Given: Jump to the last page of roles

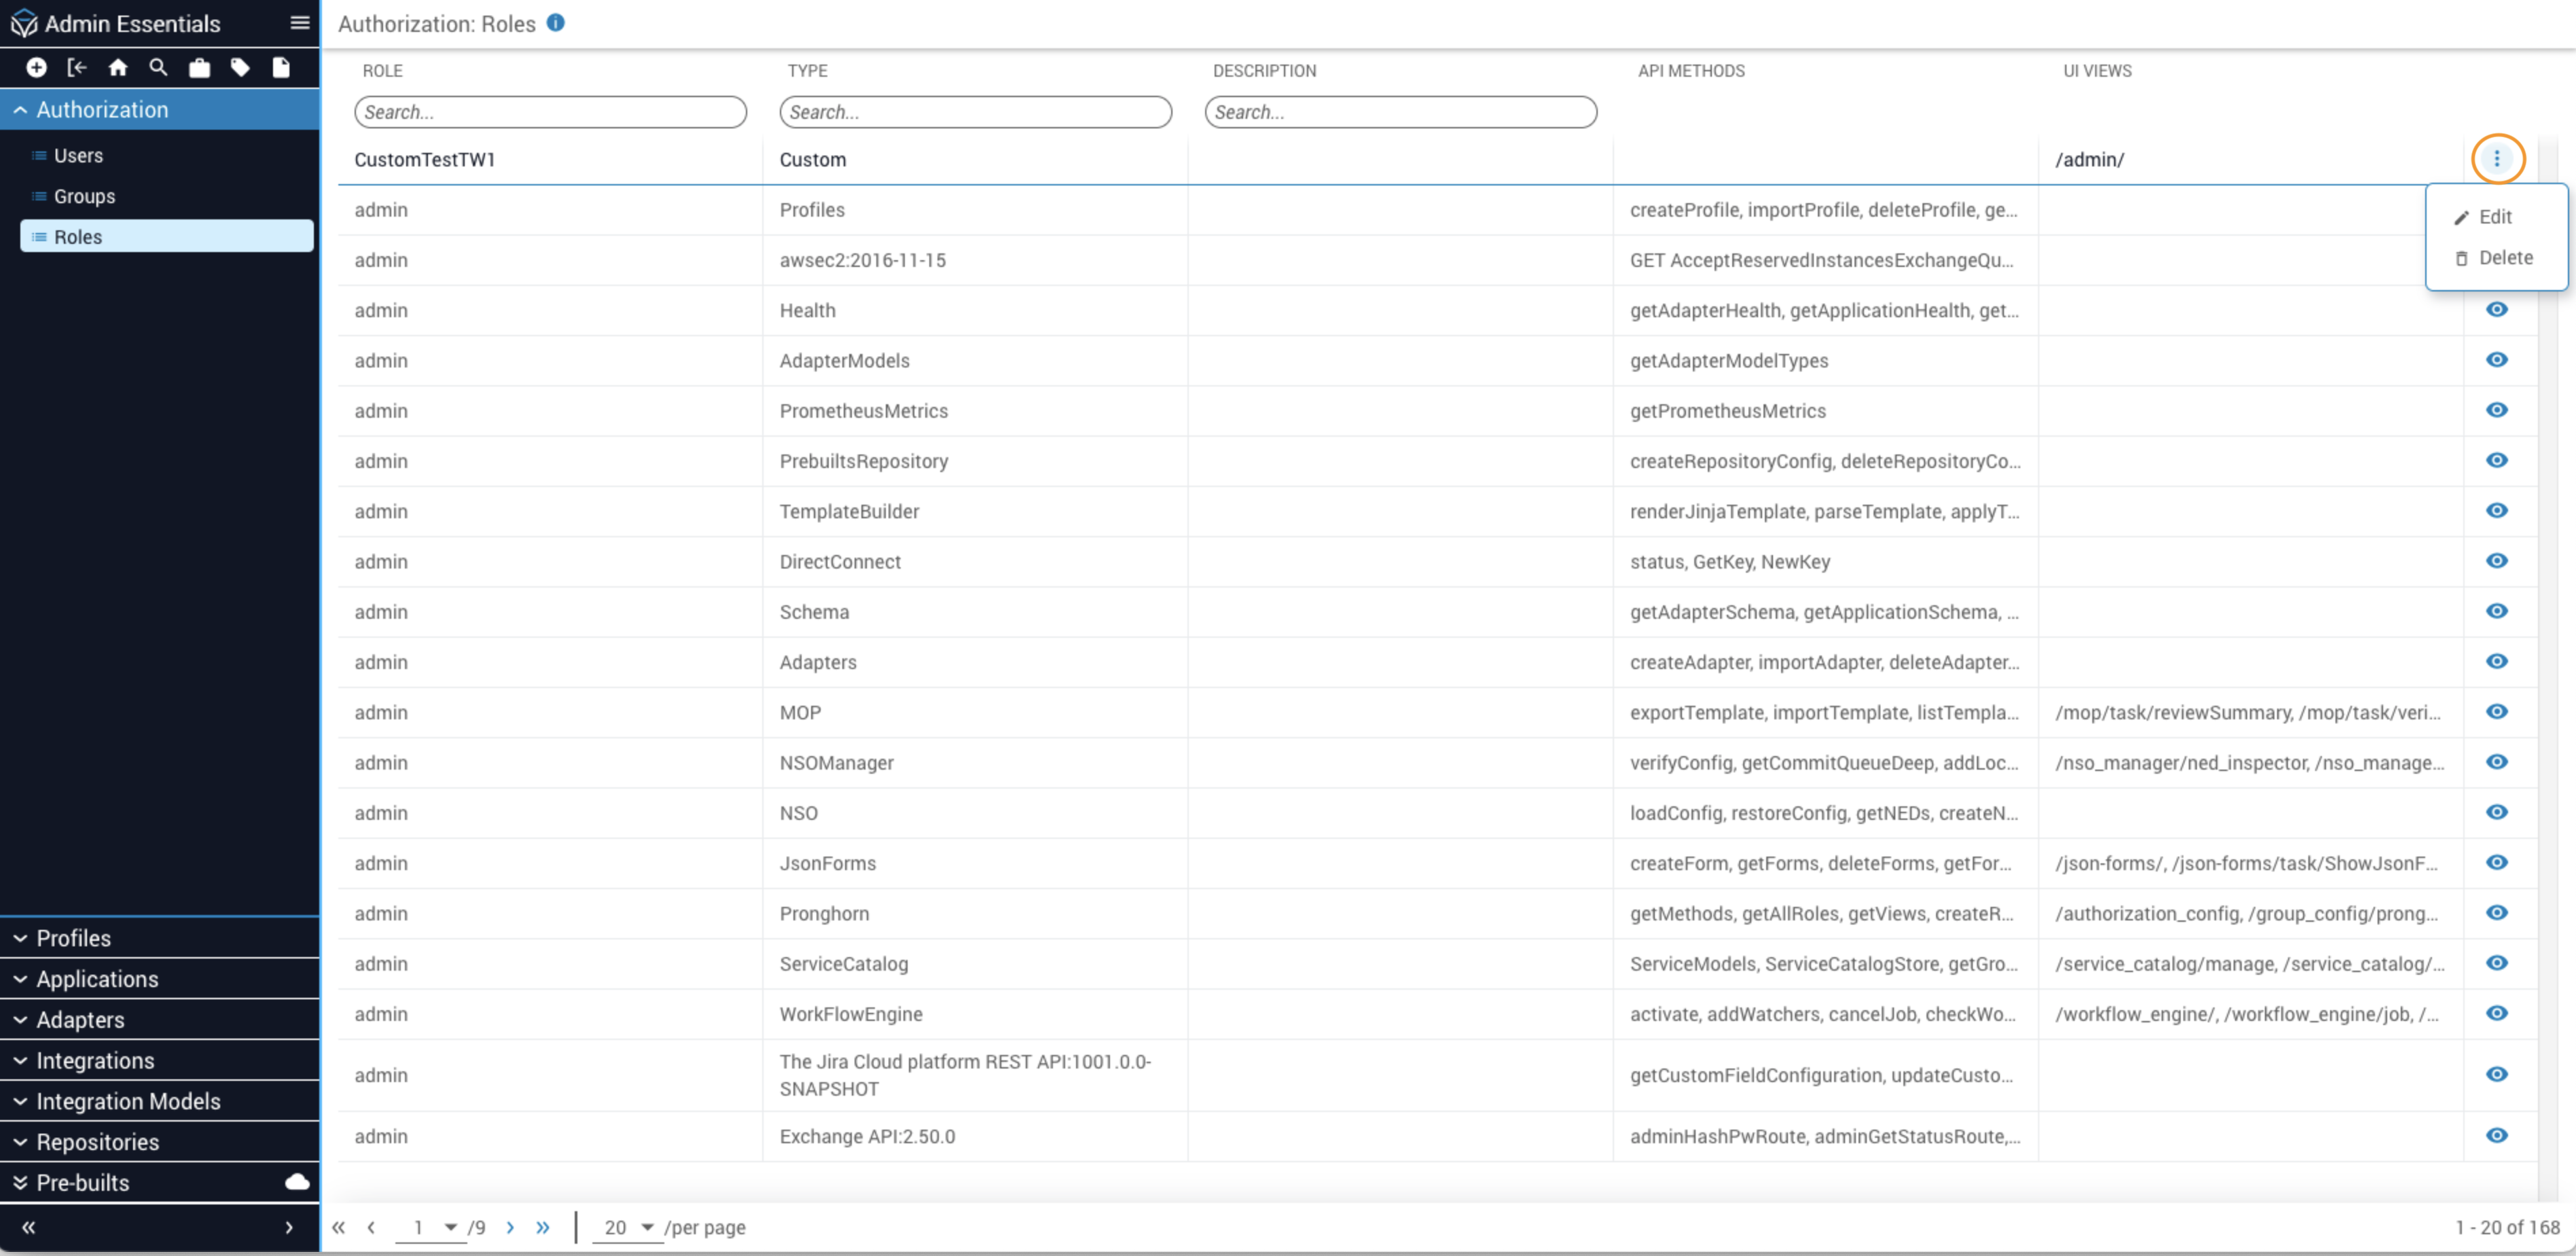Looking at the screenshot, I should (543, 1227).
